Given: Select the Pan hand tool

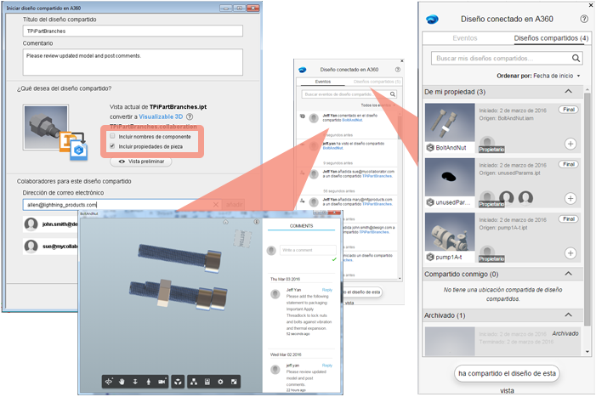Looking at the screenshot, I should [x=122, y=382].
